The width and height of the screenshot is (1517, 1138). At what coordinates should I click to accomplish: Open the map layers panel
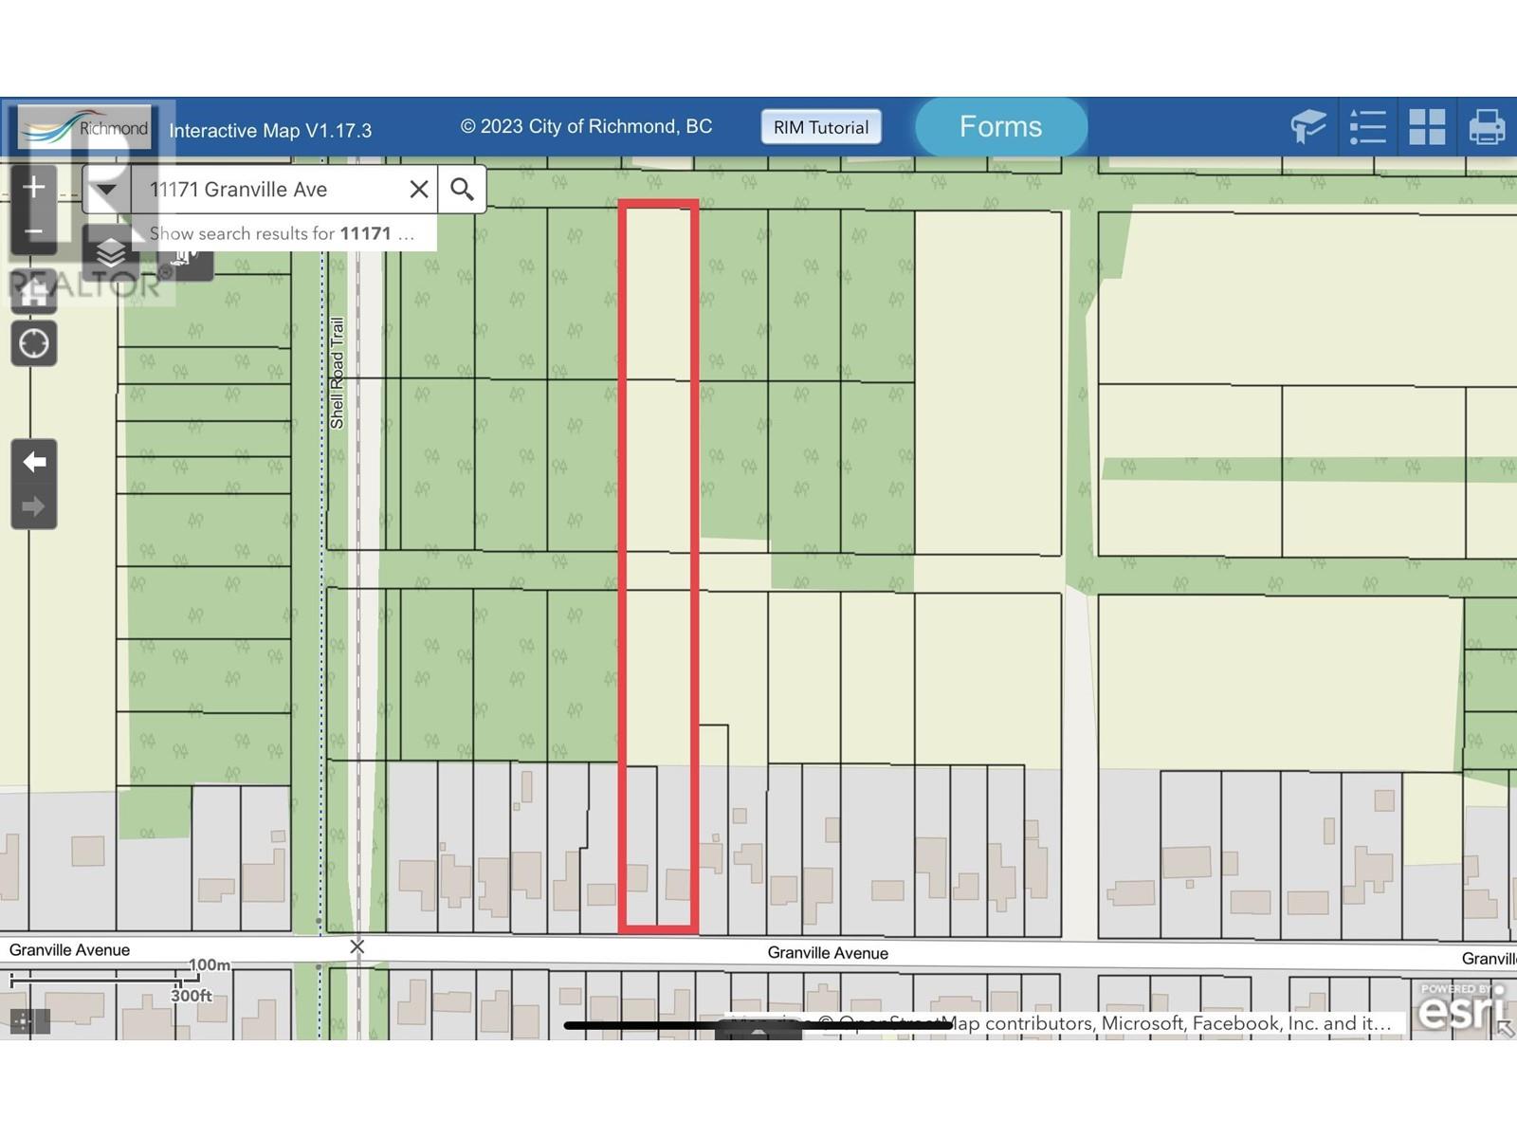tap(111, 253)
